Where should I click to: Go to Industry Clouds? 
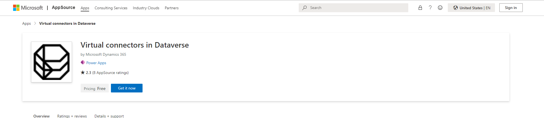point(146,8)
